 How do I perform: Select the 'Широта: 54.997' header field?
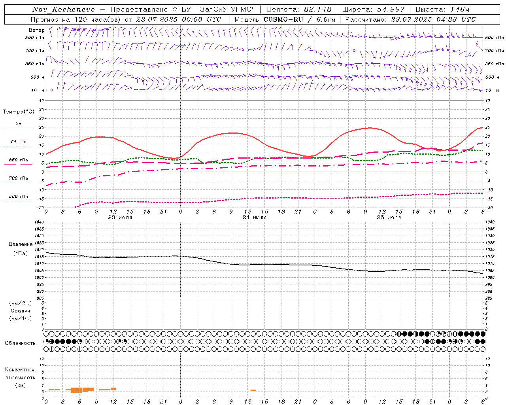point(373,9)
